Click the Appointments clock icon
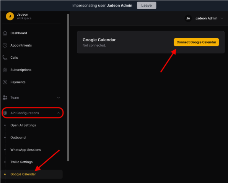This screenshot has height=183, width=228. pos(5,45)
